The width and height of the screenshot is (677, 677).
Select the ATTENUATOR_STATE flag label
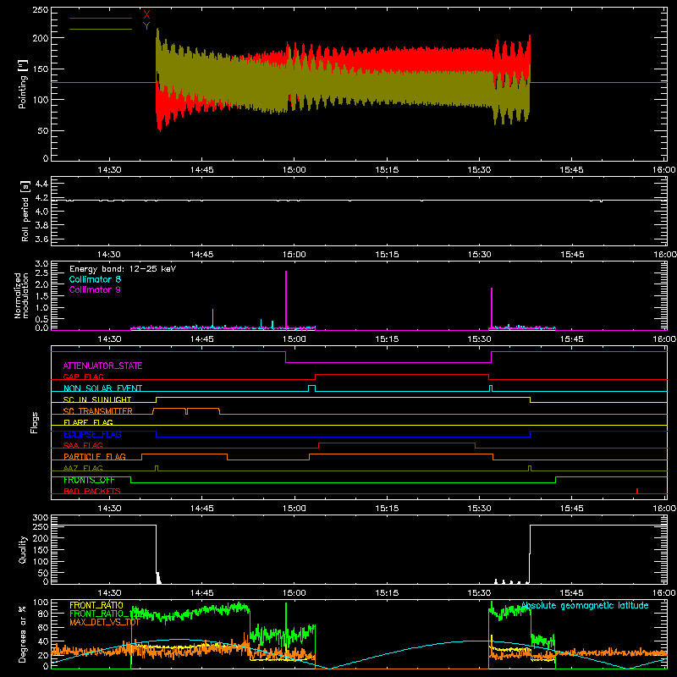102,366
